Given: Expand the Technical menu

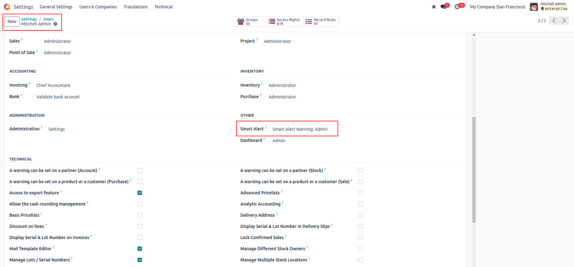Looking at the screenshot, I should [x=163, y=7].
